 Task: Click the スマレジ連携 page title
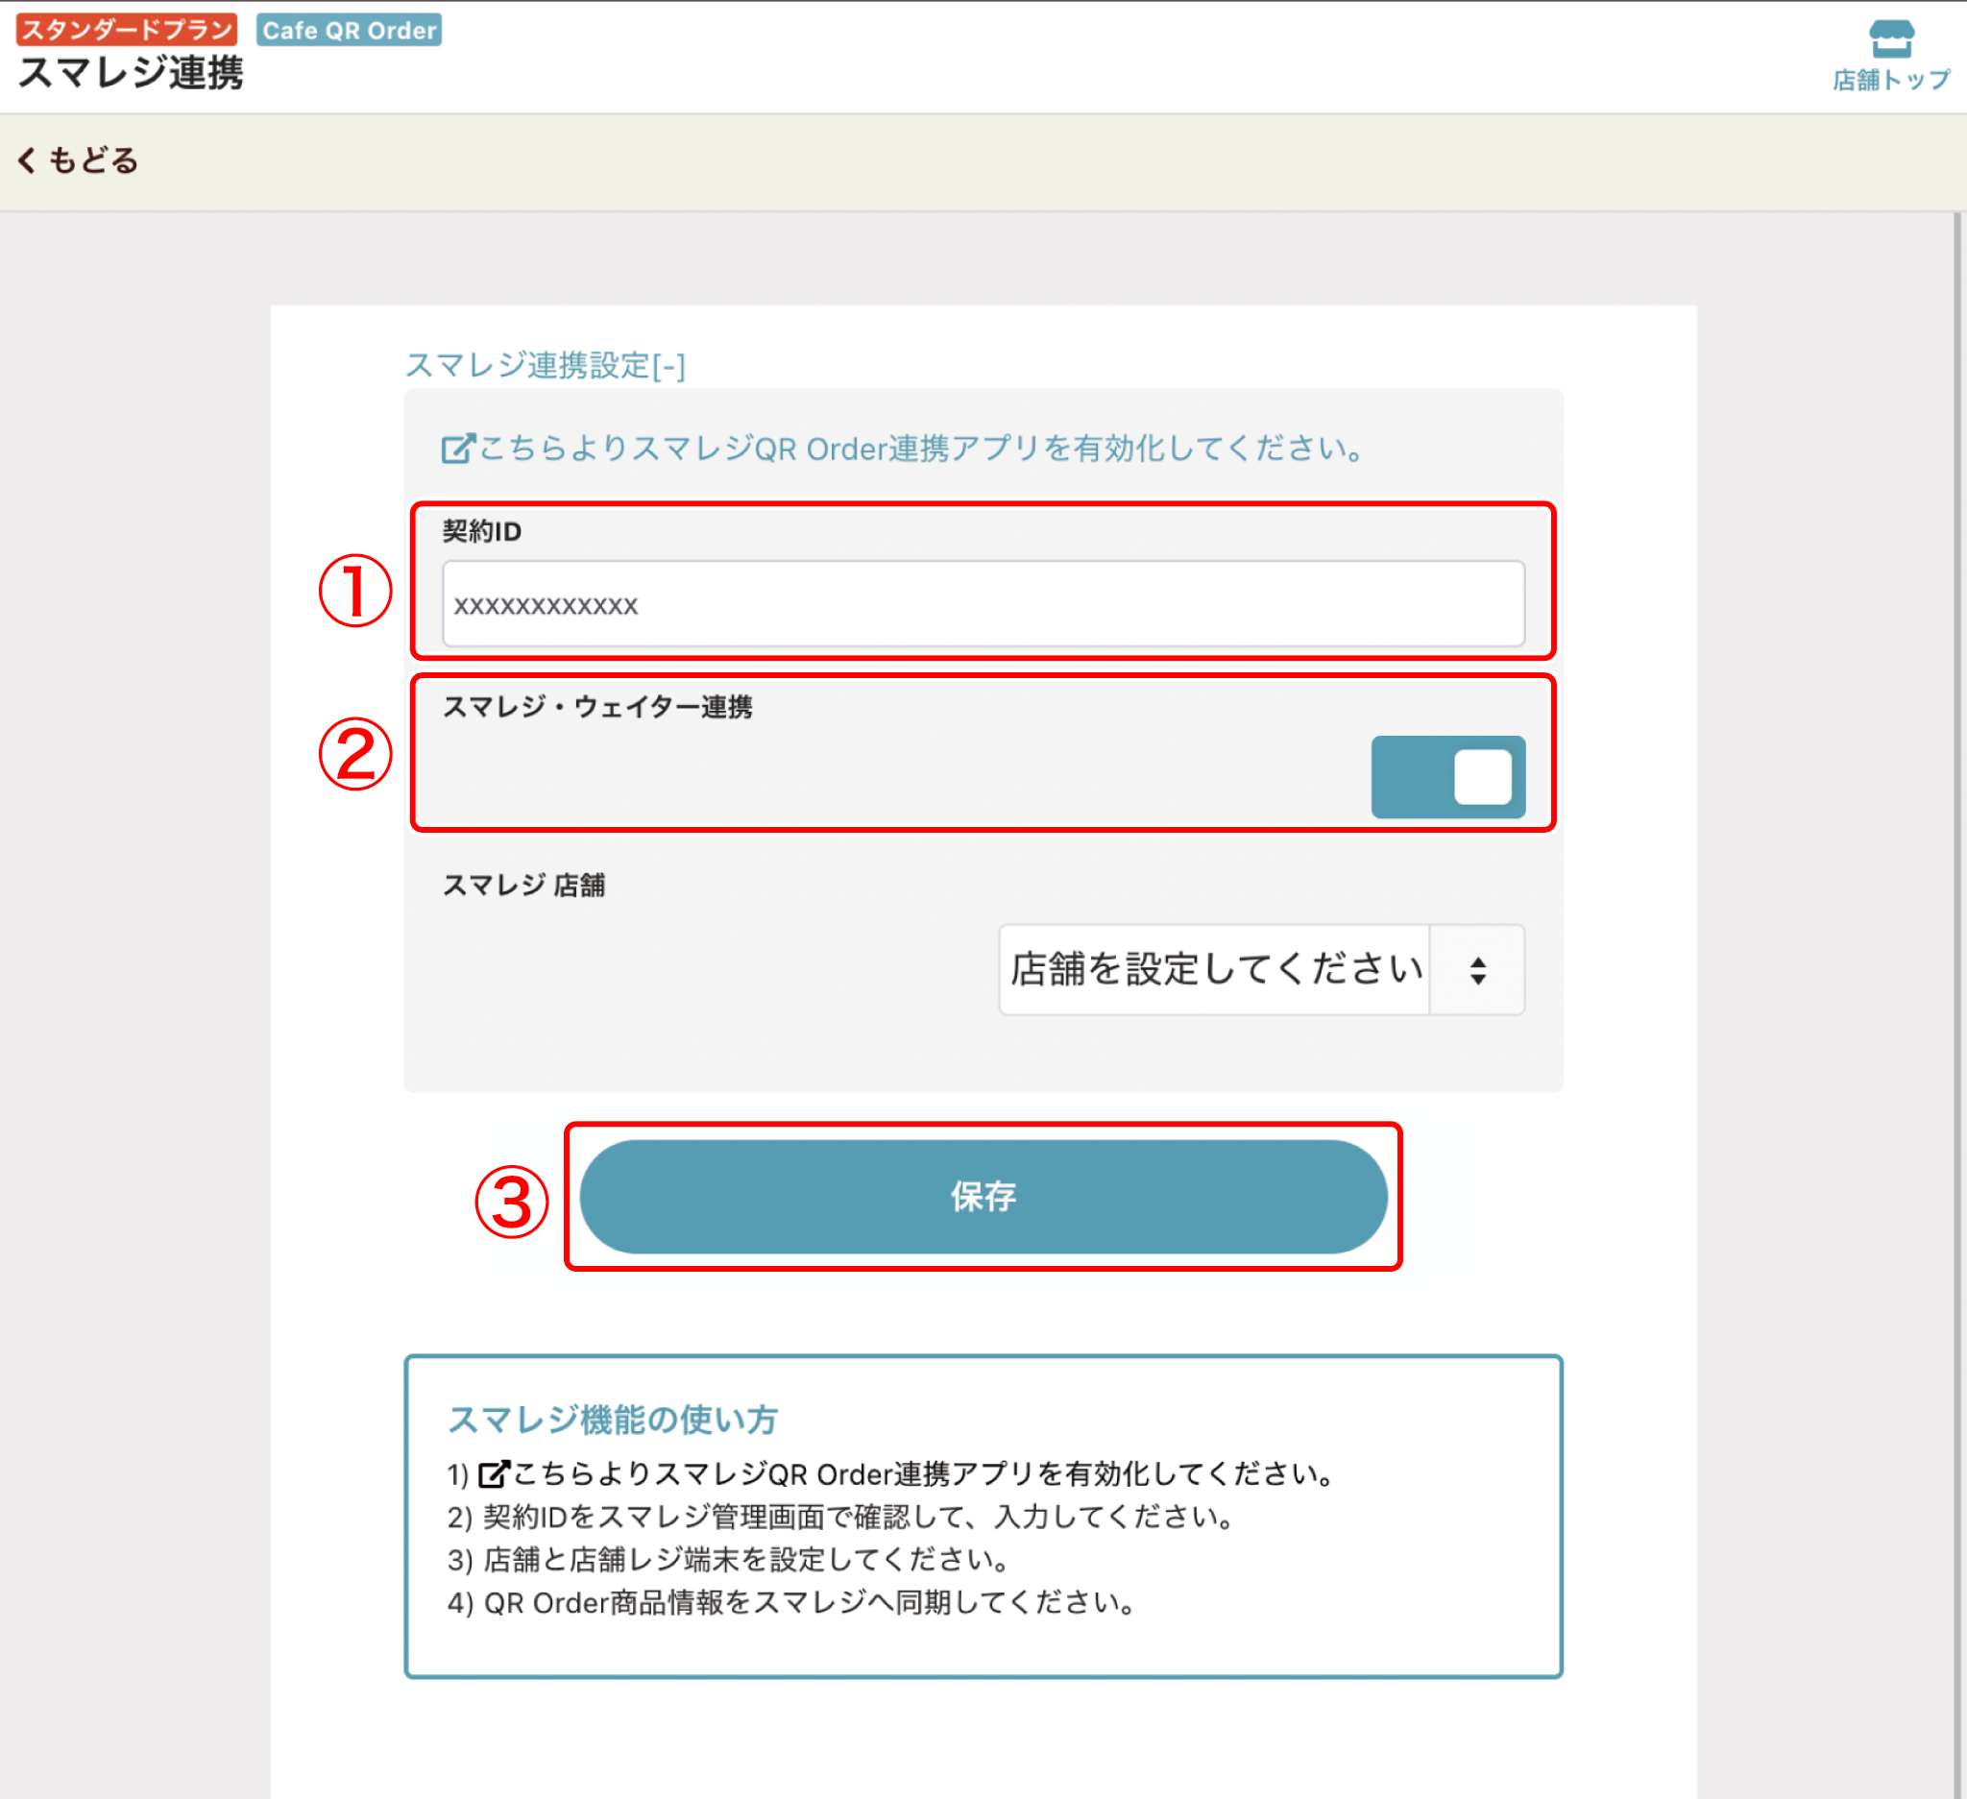coord(131,73)
